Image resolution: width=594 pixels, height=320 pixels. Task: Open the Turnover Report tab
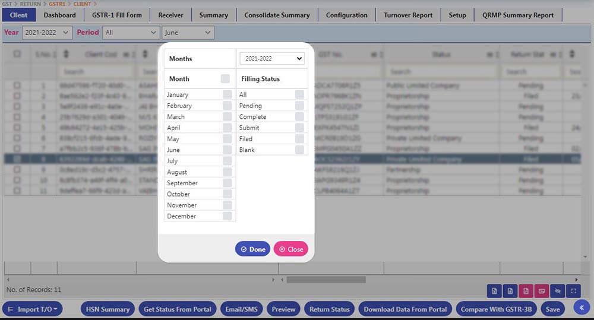pyautogui.click(x=408, y=15)
